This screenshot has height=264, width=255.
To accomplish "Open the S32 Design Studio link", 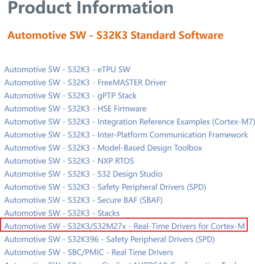I will point(83,174).
